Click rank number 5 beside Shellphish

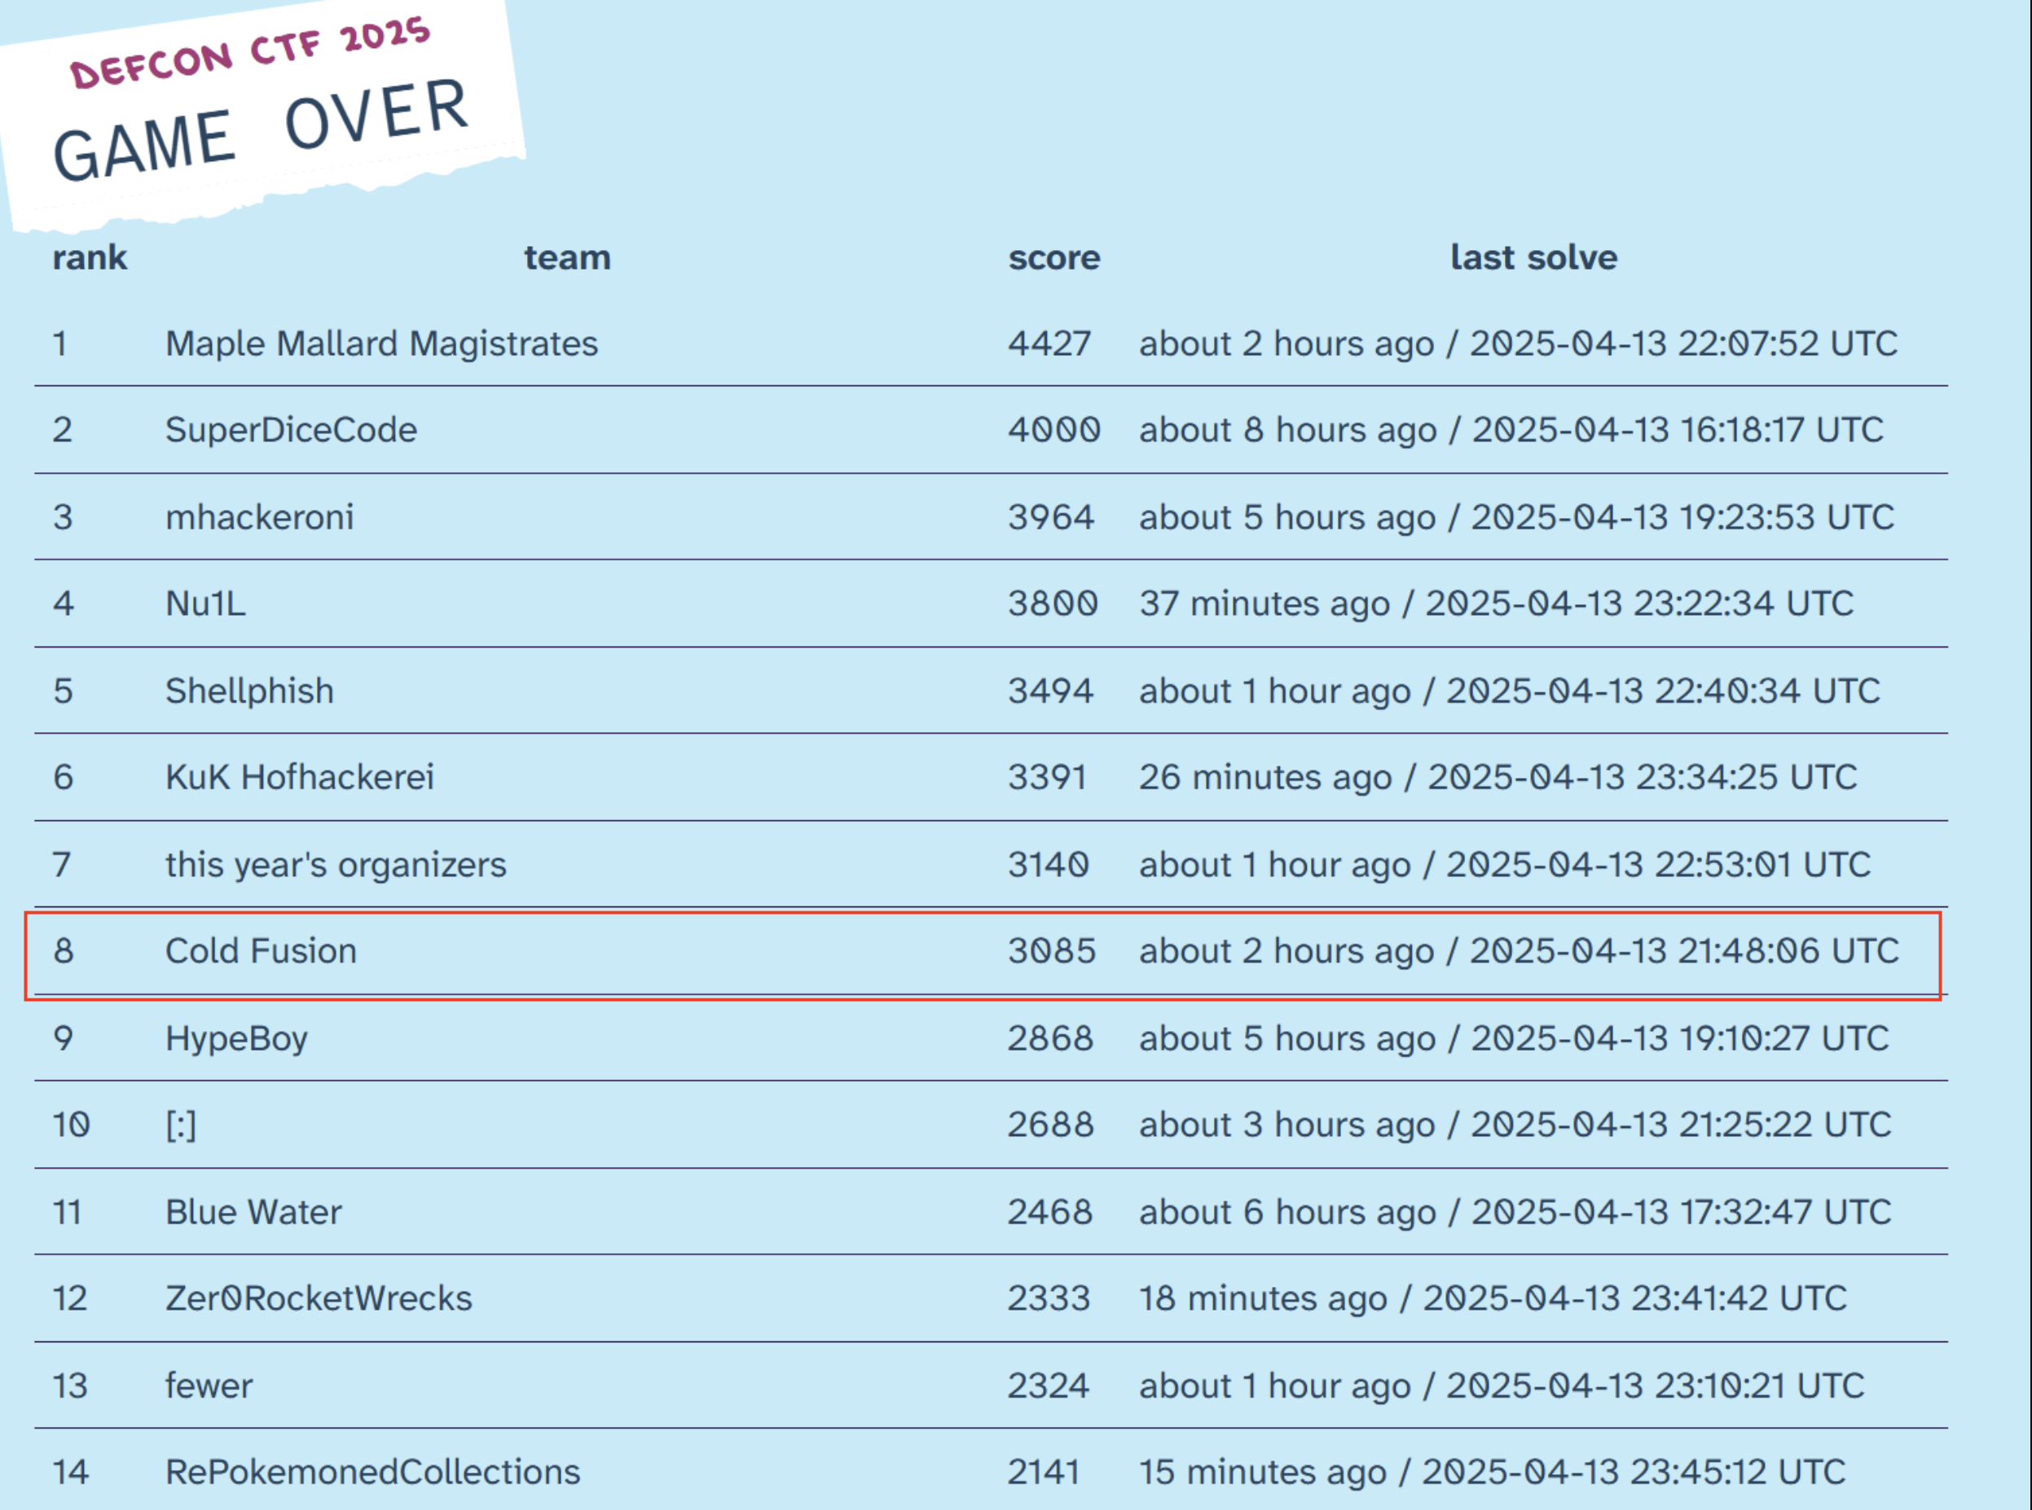click(x=62, y=691)
